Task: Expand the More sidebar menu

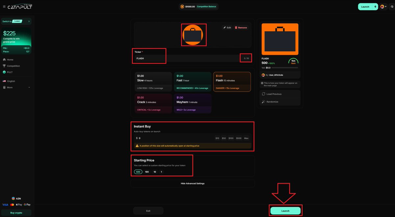Action: point(16,87)
